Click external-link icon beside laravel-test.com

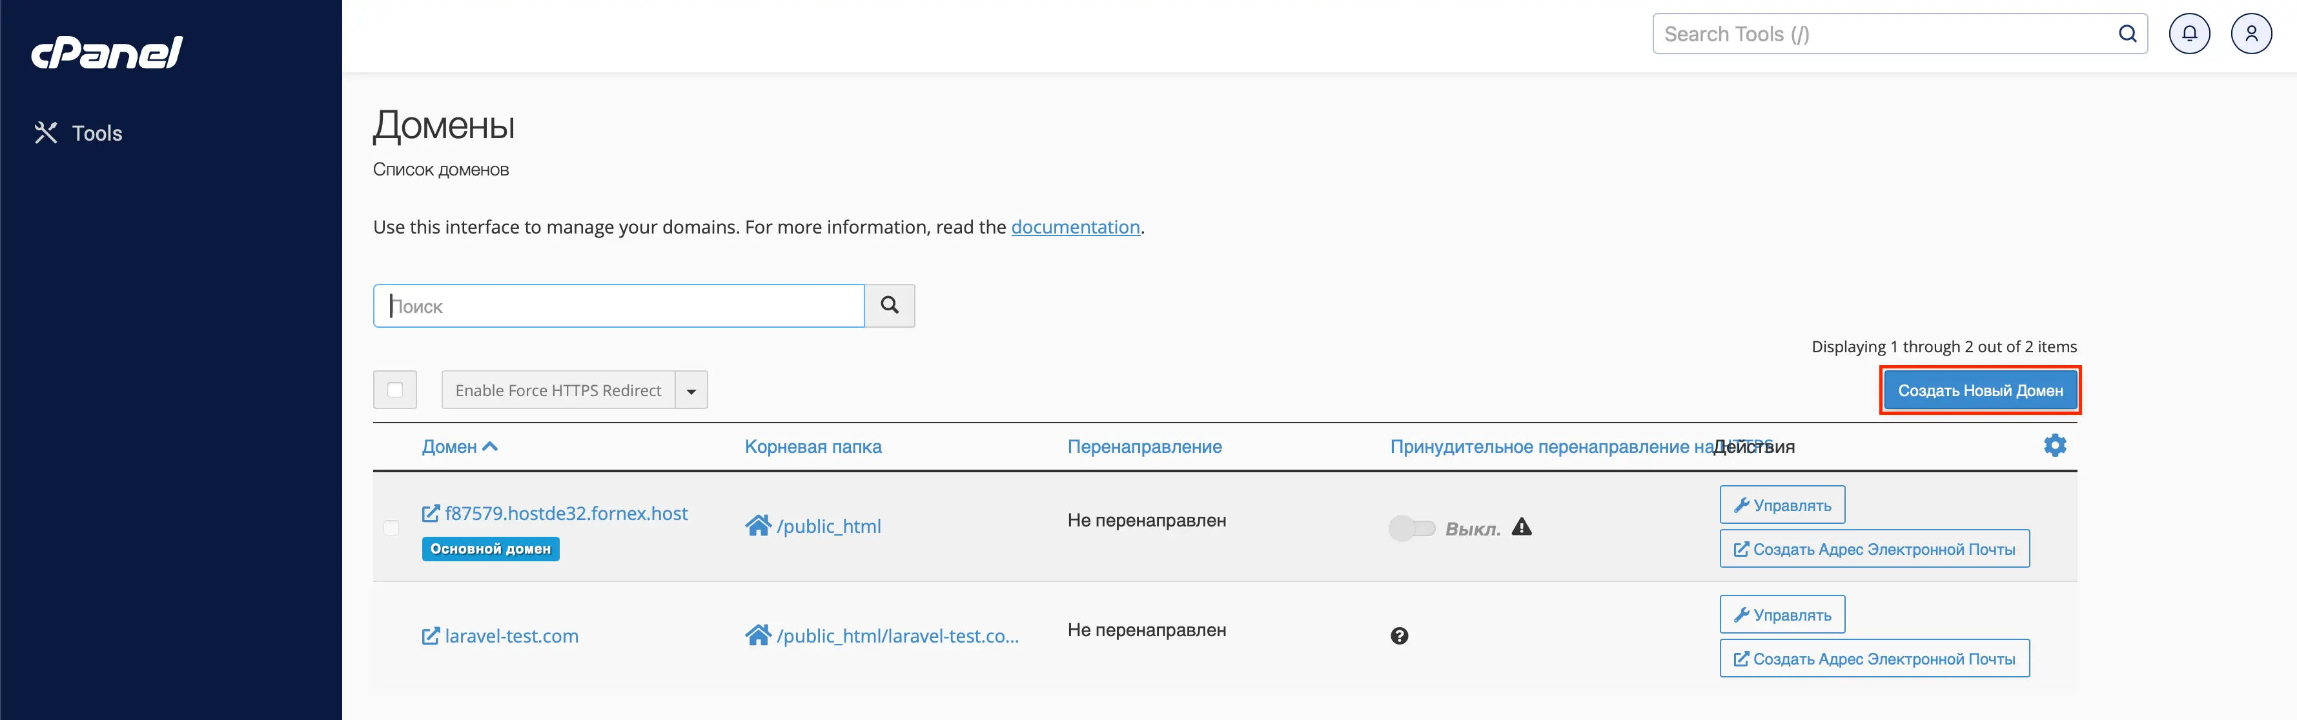[431, 636]
